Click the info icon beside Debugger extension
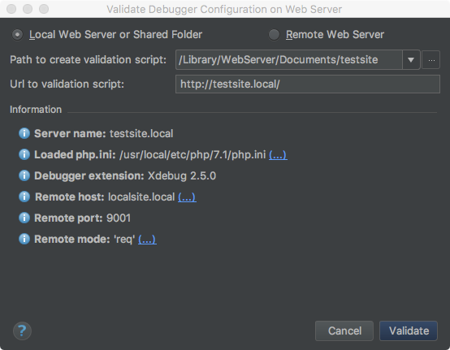The height and width of the screenshot is (350, 450). 24,175
